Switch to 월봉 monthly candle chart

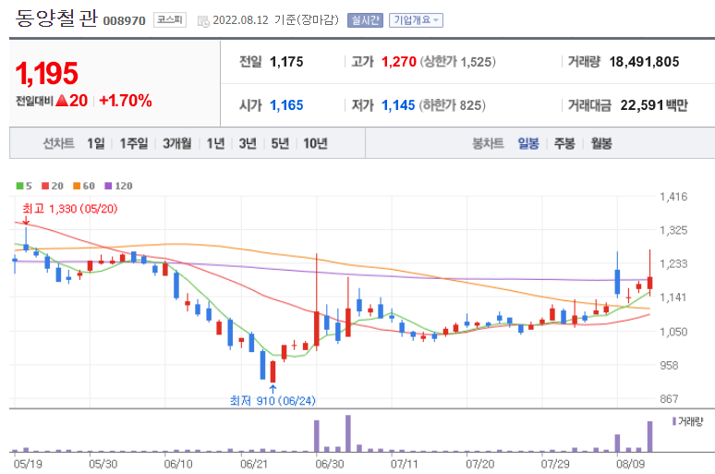601,144
